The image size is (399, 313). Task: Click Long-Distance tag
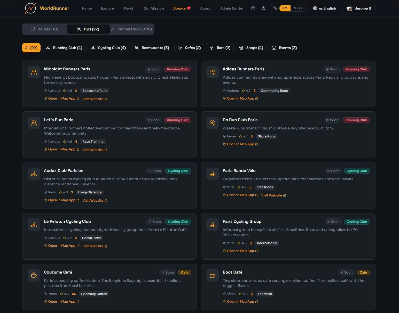click(x=90, y=192)
